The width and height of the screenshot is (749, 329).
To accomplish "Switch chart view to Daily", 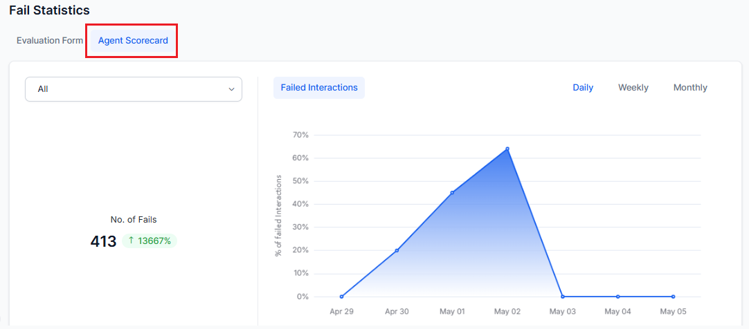I will (x=583, y=88).
